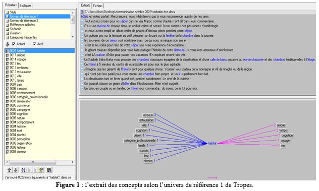Click the grey down arrow beside Actant
Screen dimensions: 319x191
pos(8,44)
